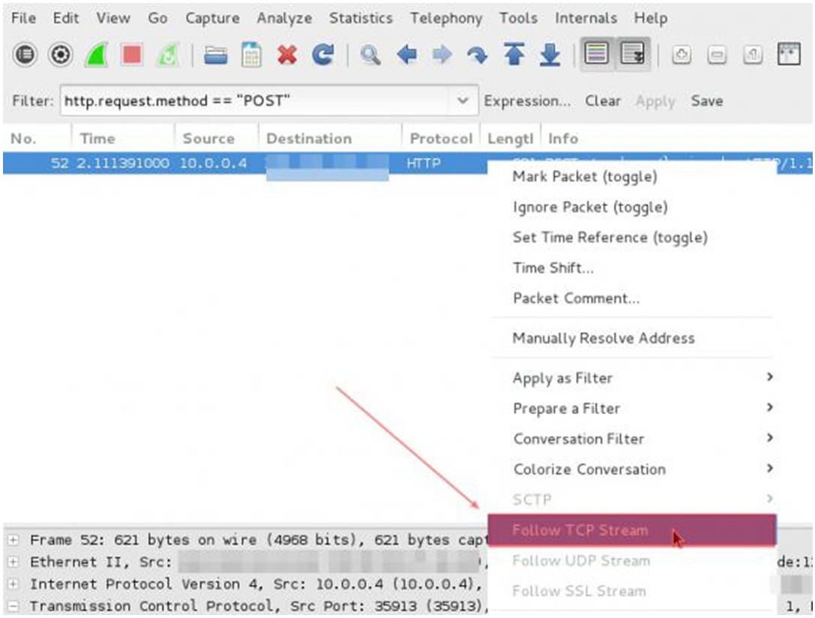The height and width of the screenshot is (618, 815).
Task: Clear the current display filter
Action: (x=604, y=101)
